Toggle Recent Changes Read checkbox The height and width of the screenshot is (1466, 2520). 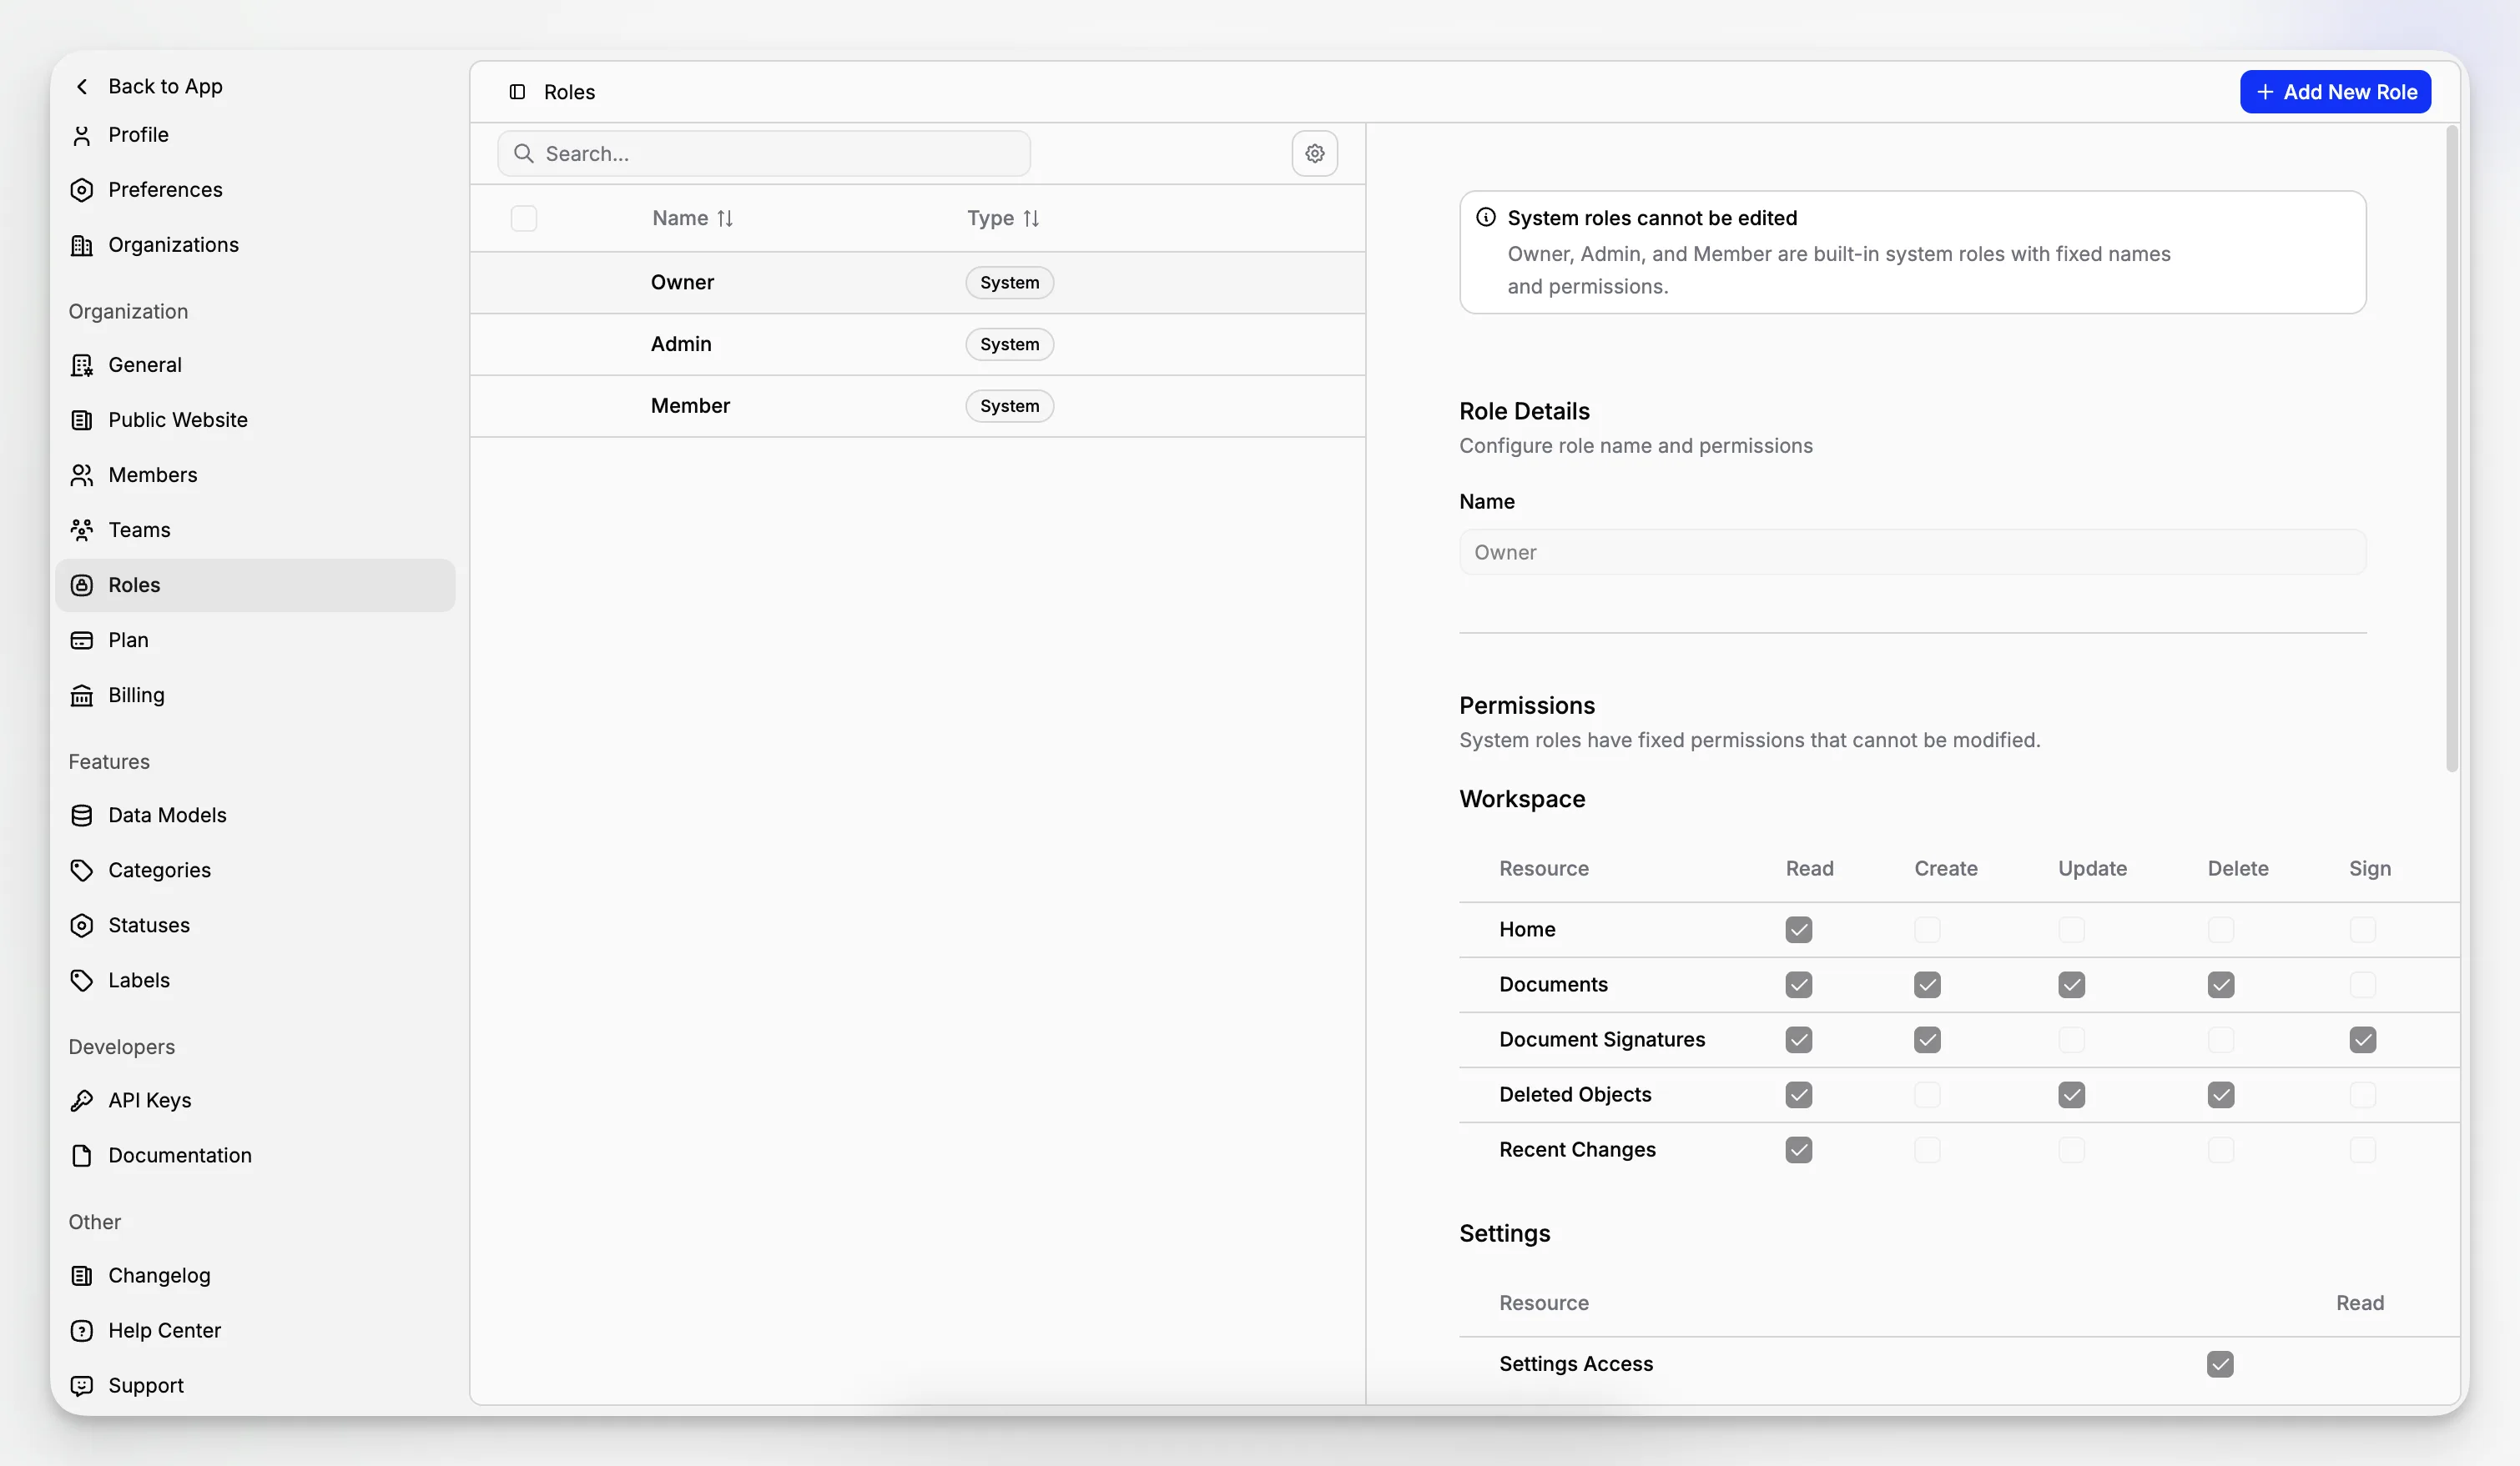pos(1799,1149)
